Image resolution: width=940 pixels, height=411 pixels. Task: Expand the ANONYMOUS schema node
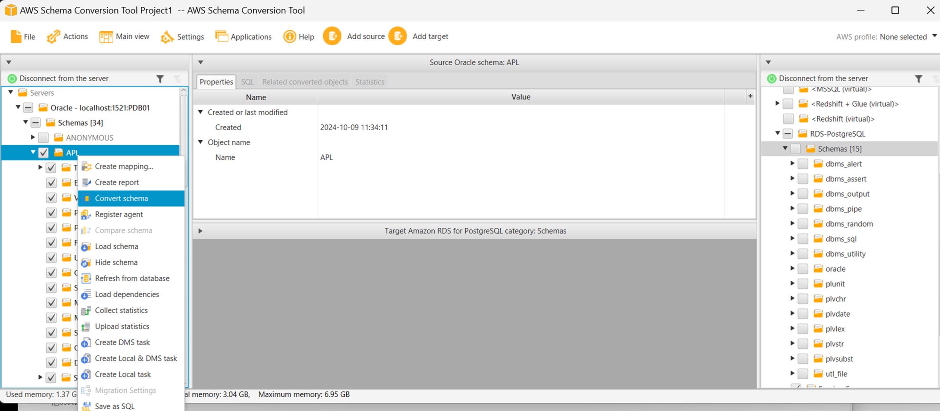point(33,137)
